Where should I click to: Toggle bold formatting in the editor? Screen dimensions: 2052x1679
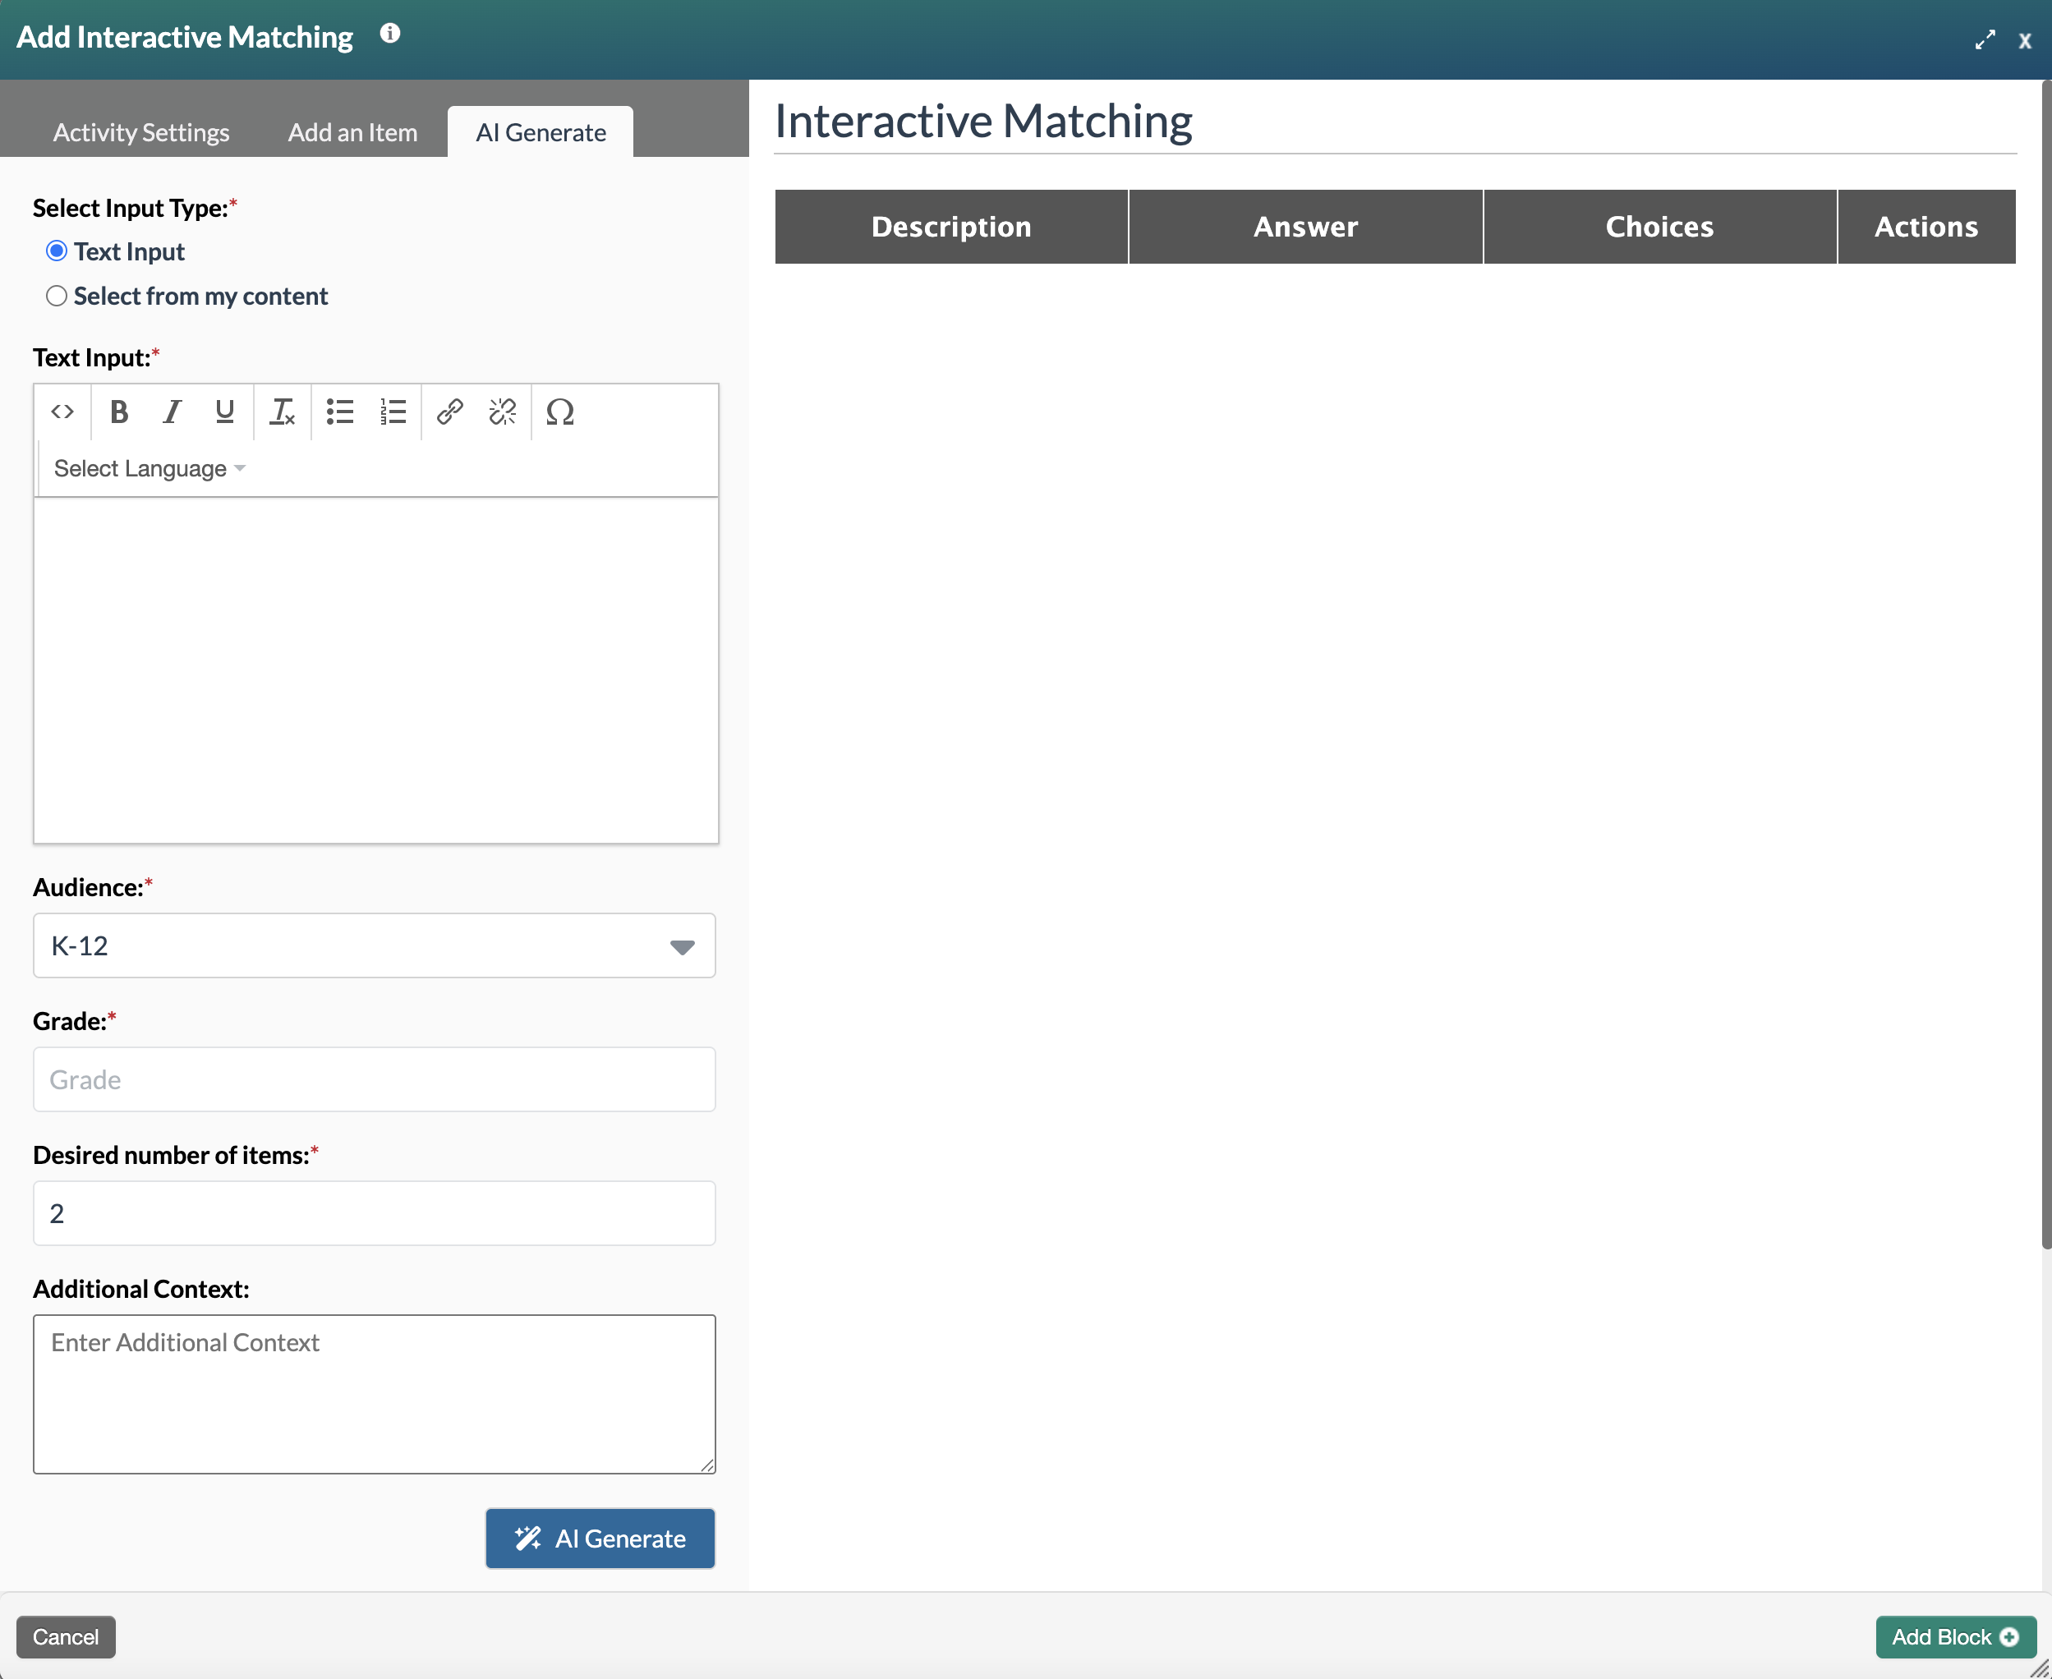tap(118, 412)
